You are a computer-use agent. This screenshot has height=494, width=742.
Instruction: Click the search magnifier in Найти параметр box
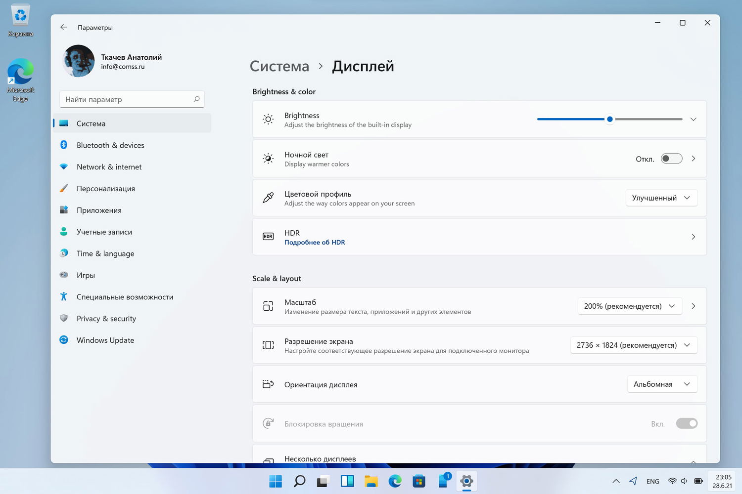click(x=196, y=99)
